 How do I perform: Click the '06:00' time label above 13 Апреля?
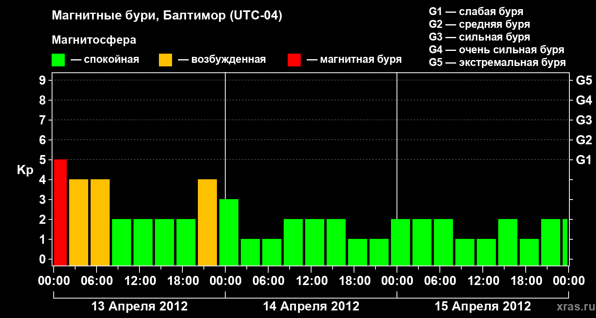(x=97, y=281)
